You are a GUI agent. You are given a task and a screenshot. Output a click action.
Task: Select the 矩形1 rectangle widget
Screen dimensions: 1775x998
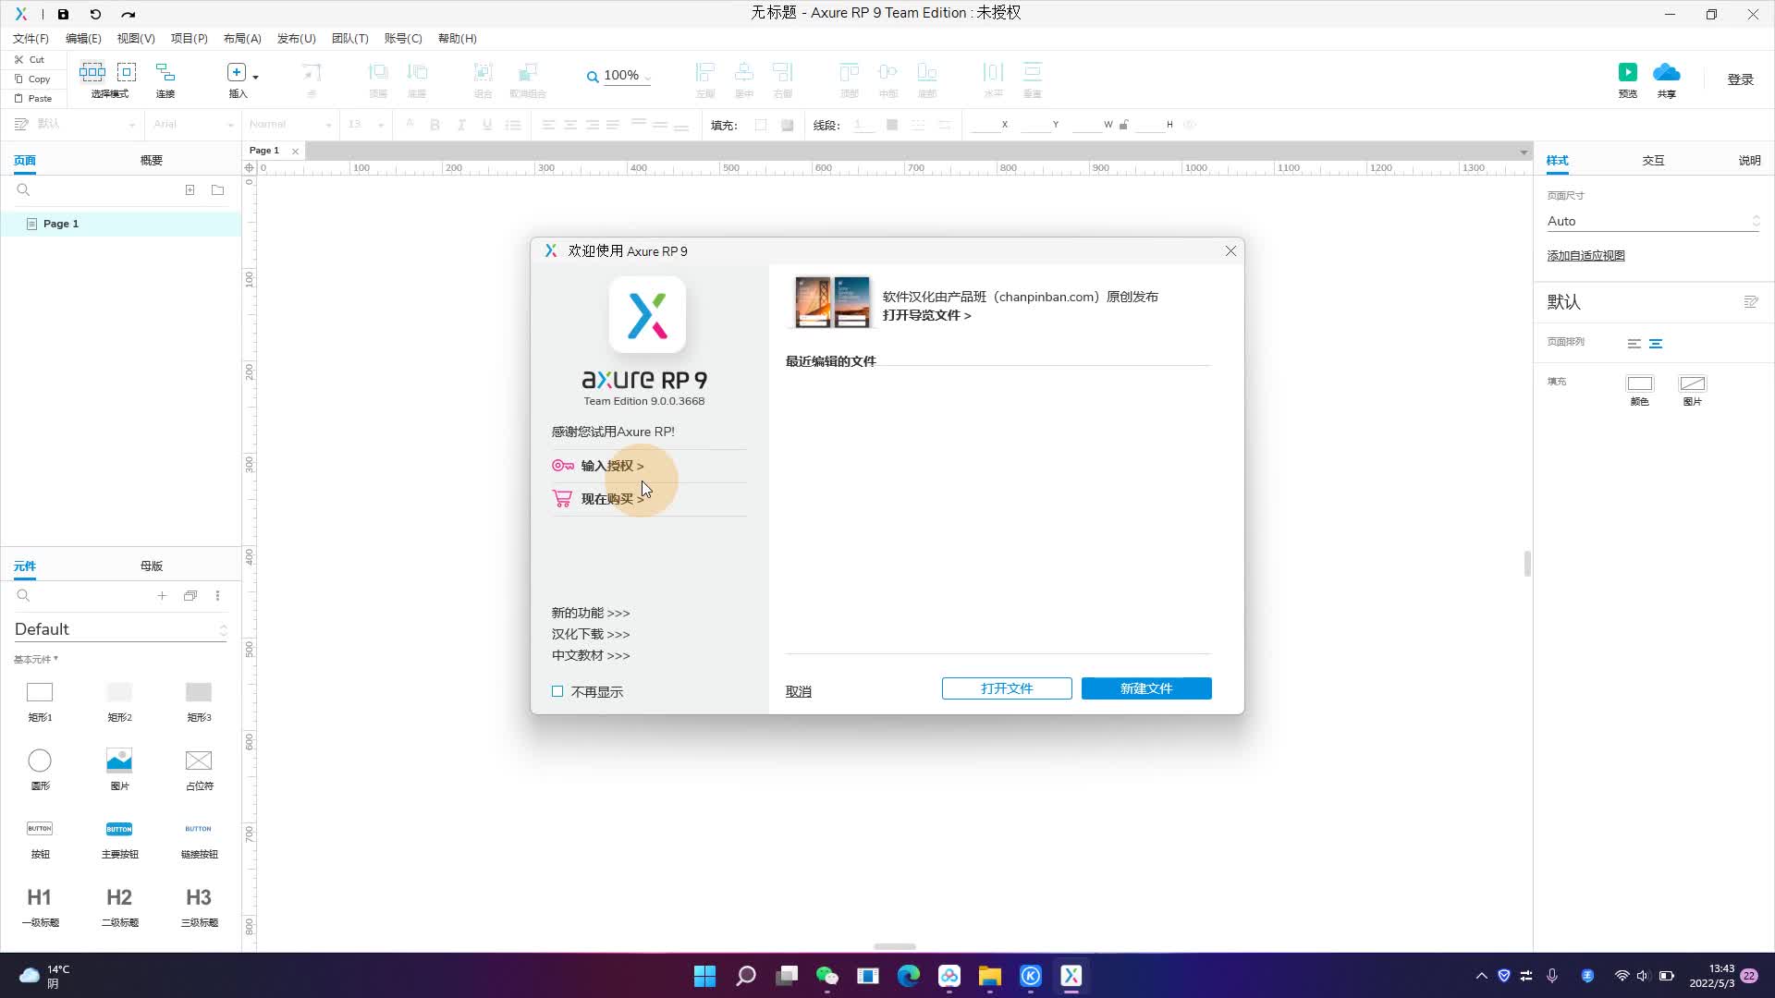coord(40,701)
